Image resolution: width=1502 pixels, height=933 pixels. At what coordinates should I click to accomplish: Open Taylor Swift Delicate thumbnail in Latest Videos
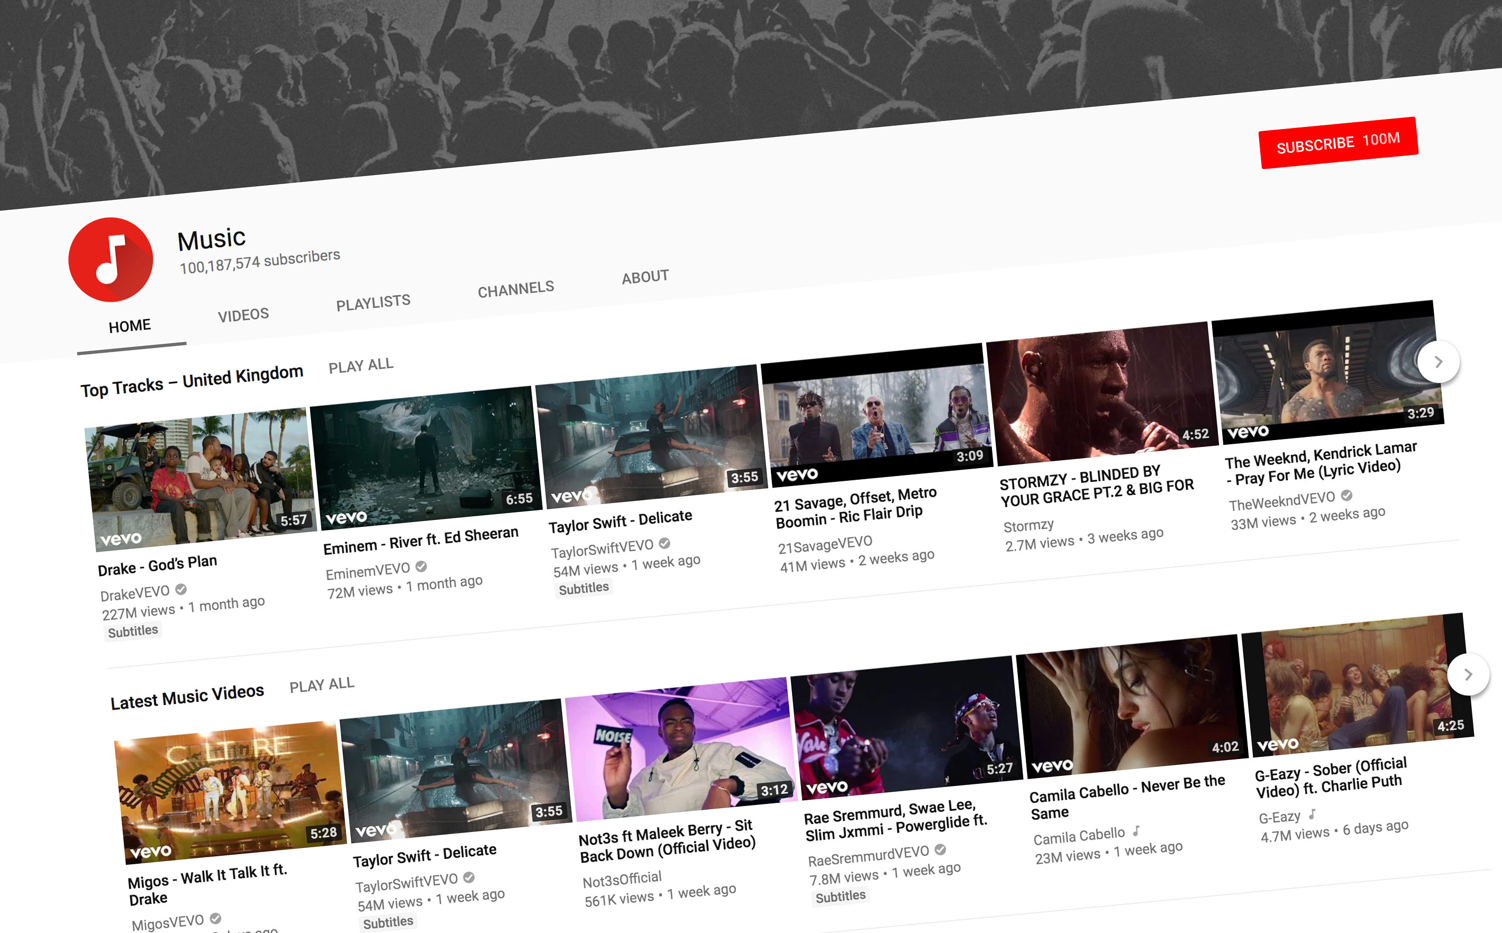click(456, 771)
